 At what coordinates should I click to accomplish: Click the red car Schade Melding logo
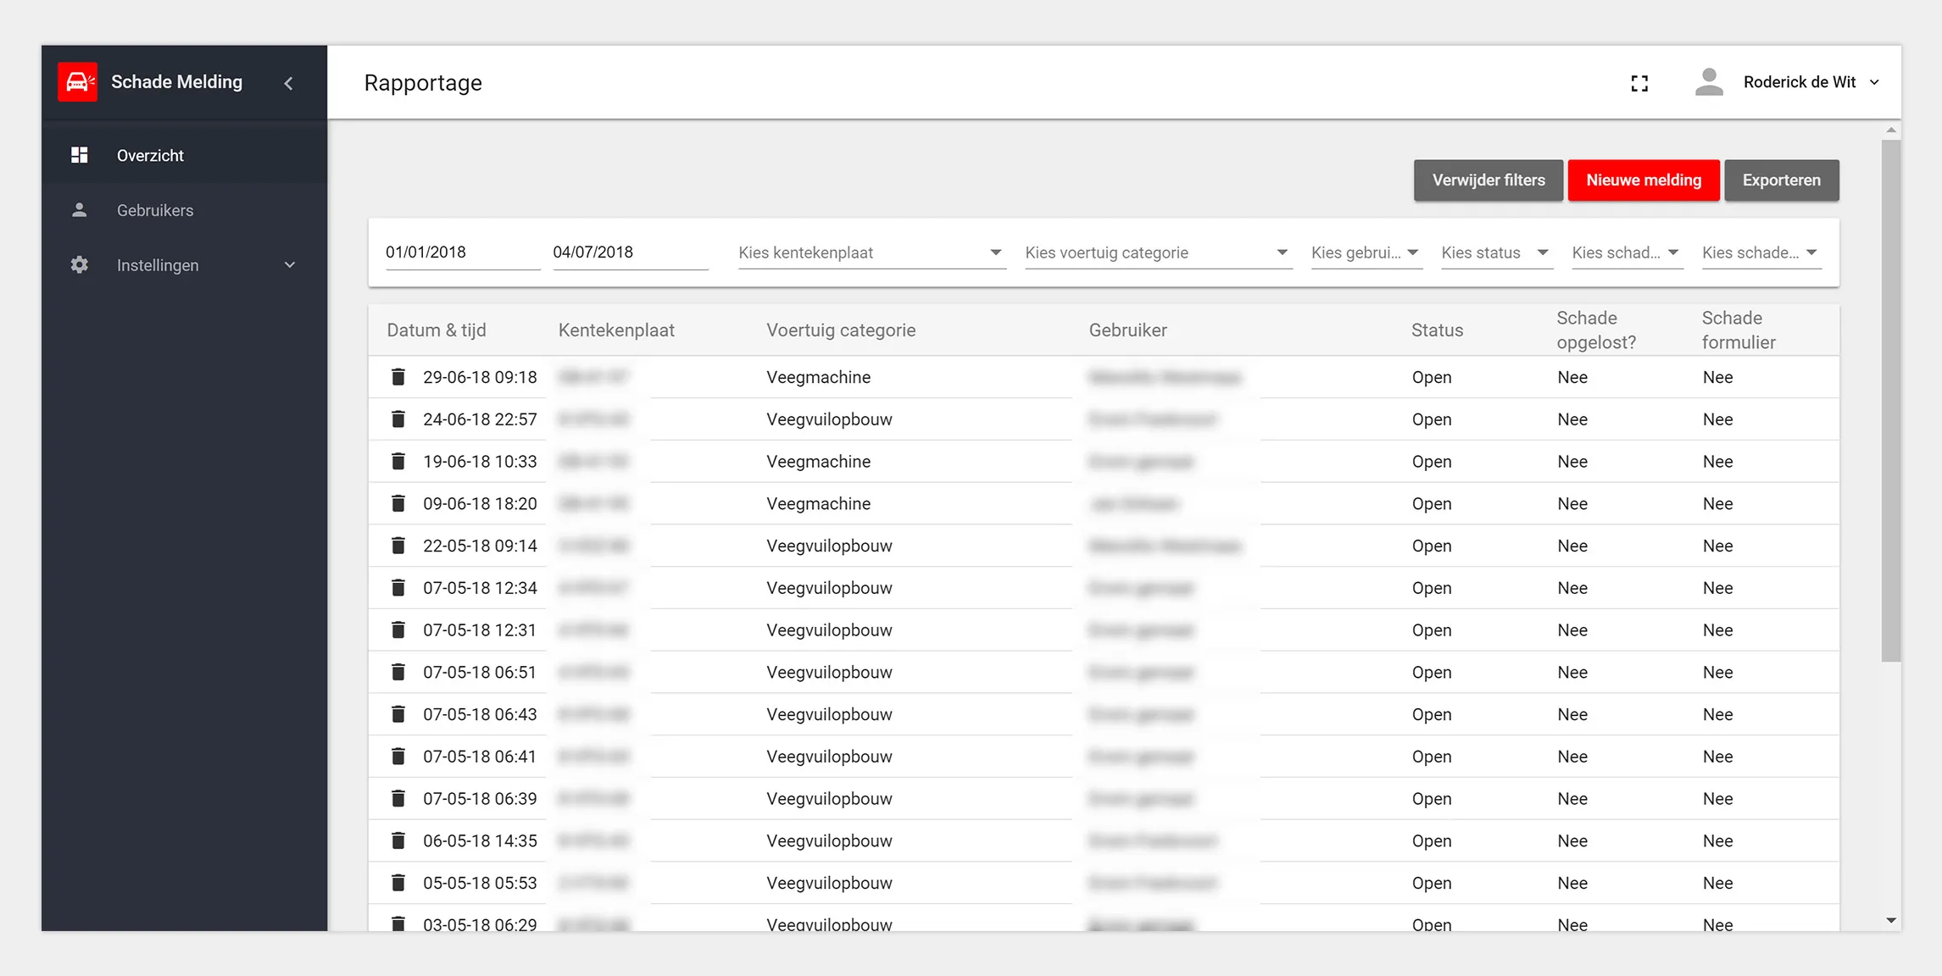click(x=77, y=82)
